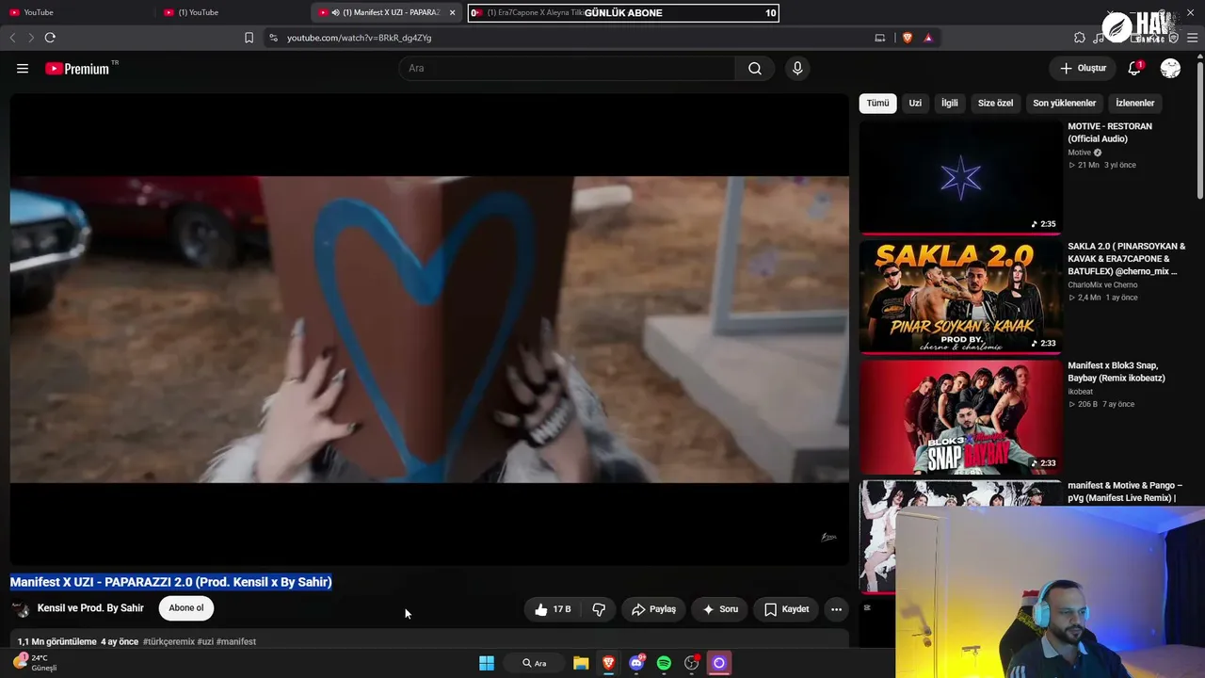Open the "ikobeat" channel name

coord(1081,392)
